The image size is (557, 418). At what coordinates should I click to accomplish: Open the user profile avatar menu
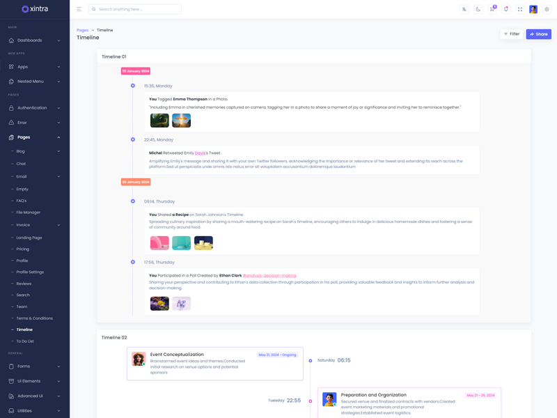(533, 9)
